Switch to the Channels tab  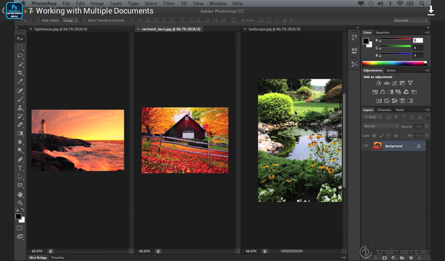click(x=384, y=110)
